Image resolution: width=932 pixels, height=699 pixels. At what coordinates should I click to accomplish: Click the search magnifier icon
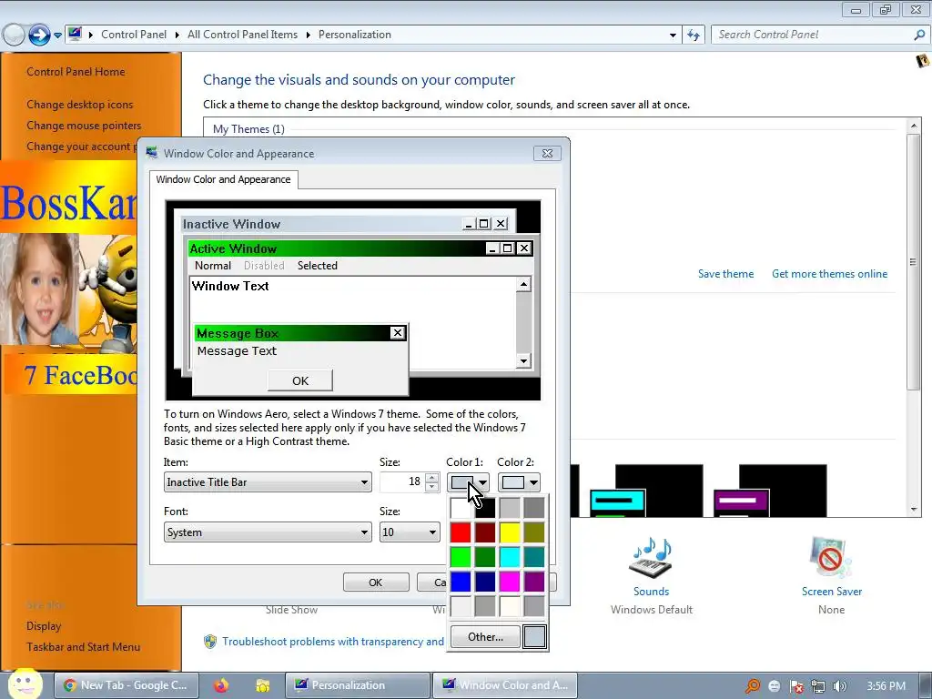tap(919, 35)
